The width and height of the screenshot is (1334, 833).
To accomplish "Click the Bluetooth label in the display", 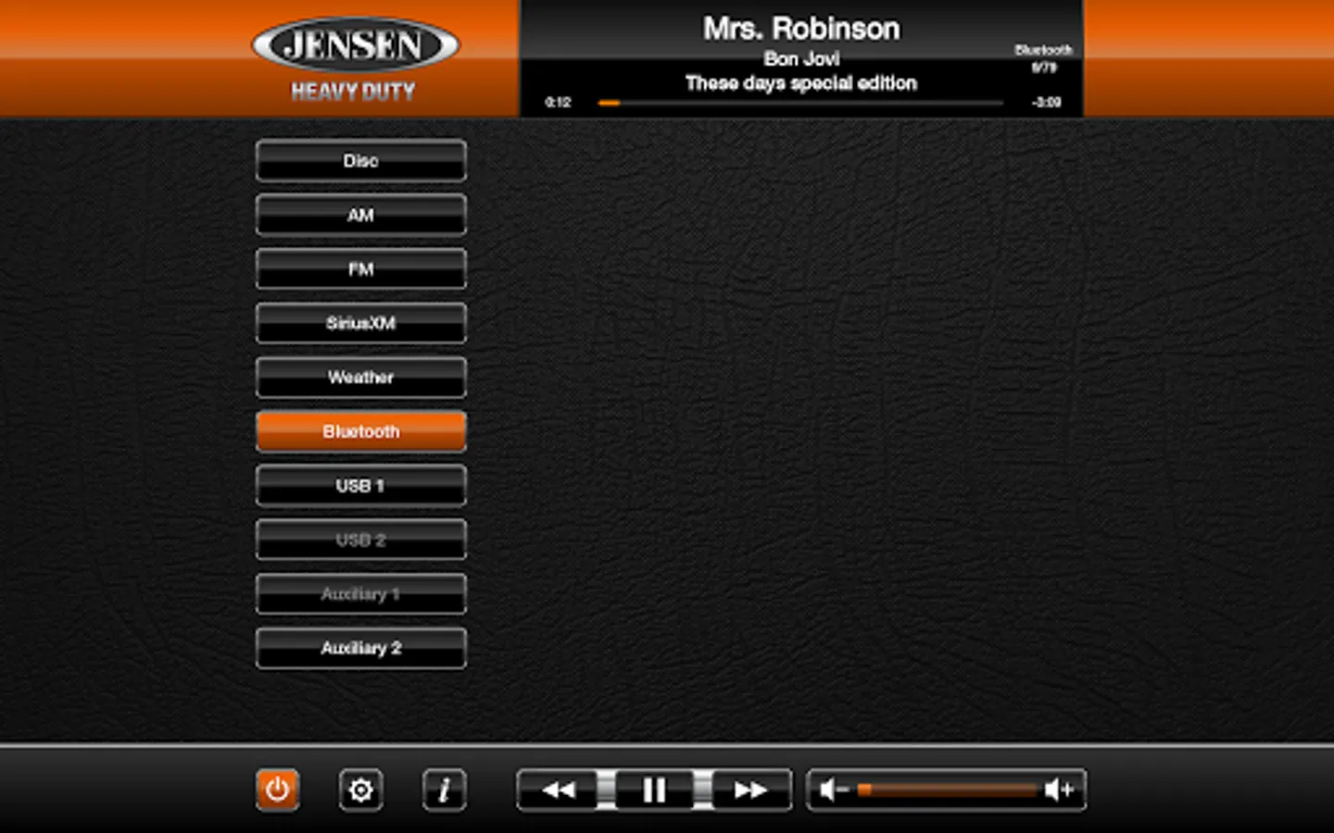I will tap(1043, 50).
